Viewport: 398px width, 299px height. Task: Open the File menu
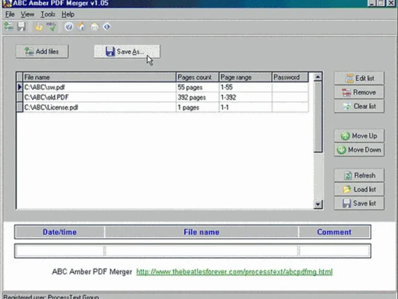(x=10, y=14)
